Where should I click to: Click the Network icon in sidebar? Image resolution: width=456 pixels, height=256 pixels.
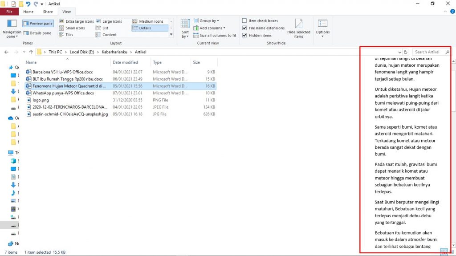(11, 244)
